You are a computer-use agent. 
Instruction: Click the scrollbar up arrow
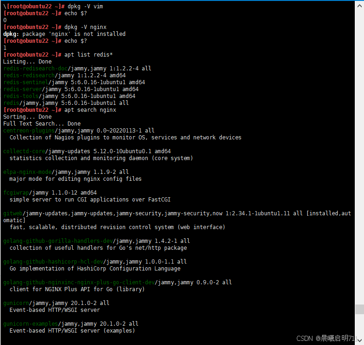tap(359, 6)
